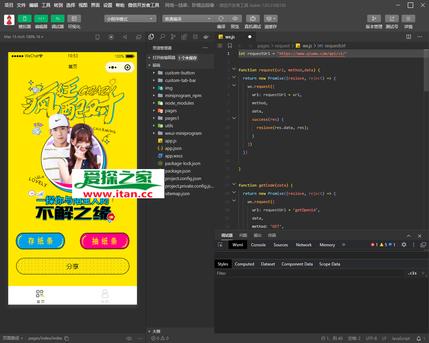Screen dimensions: 429x343
Task: Switch to the Console tab
Action: point(258,245)
